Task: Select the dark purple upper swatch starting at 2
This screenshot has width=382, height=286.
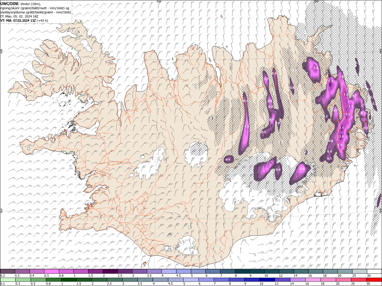Action: [x=110, y=271]
